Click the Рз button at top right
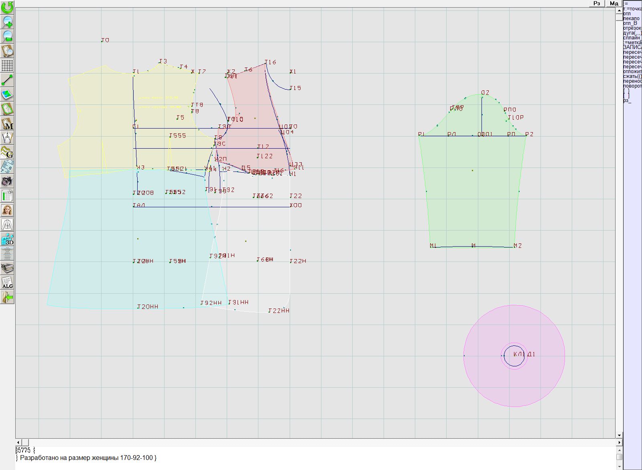Viewport: 642px width, 470px height. coord(597,3)
